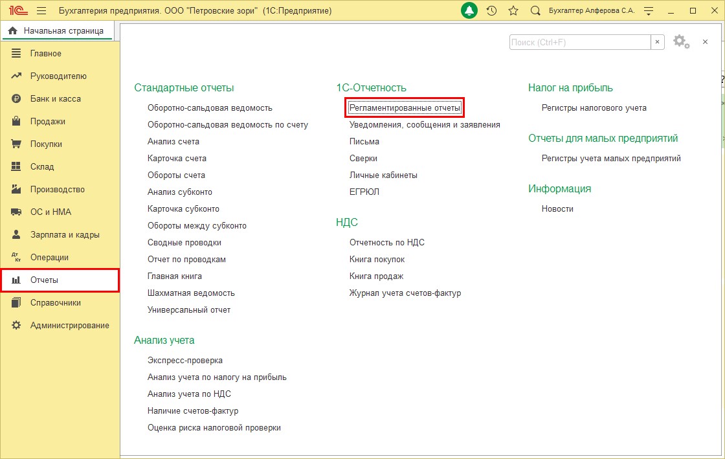Open Анализ учета по налогу на прибыль
This screenshot has width=725, height=459.
(x=217, y=377)
